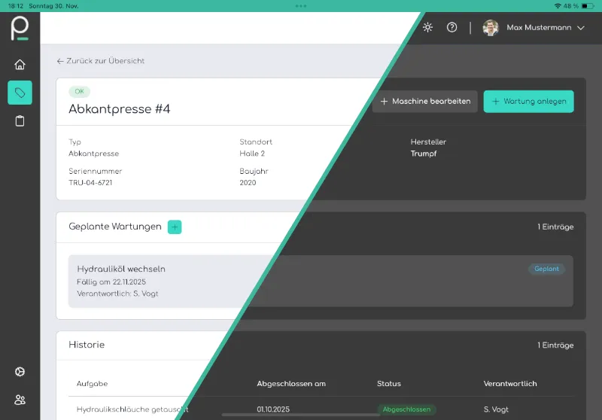Viewport: 602px width, 420px height.
Task: Open the clipboard tasks icon
Action: [x=20, y=121]
